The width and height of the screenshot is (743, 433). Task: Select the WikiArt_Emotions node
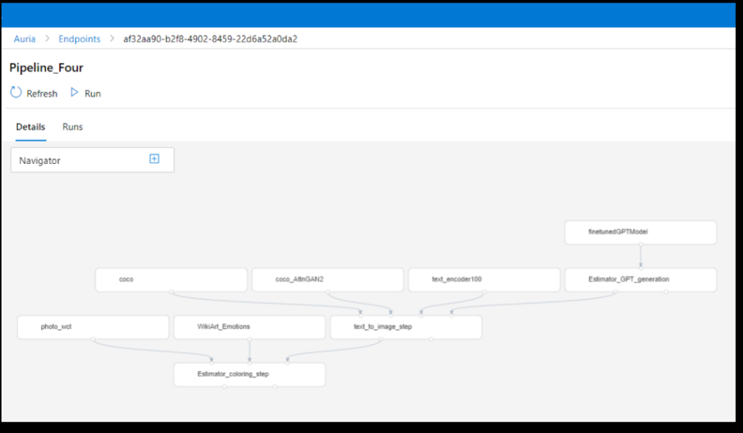point(250,327)
